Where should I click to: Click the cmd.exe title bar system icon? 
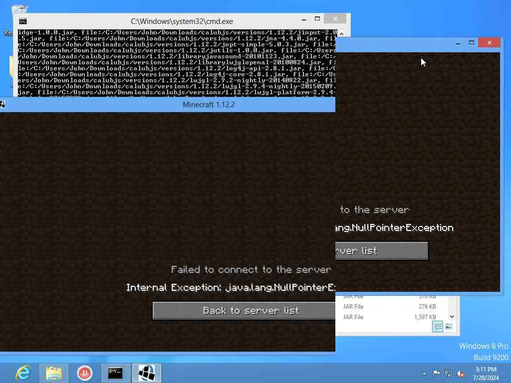23,21
